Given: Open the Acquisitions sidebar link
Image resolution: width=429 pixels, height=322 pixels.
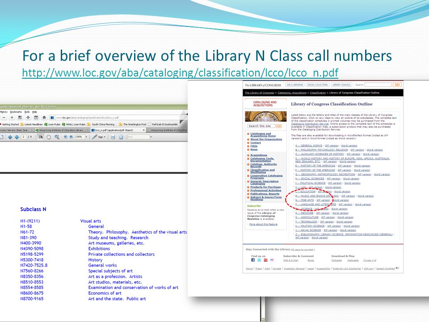Looking at the screenshot, I should tap(259, 155).
